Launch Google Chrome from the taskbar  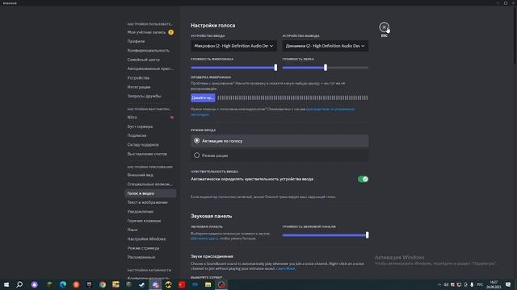[103, 284]
